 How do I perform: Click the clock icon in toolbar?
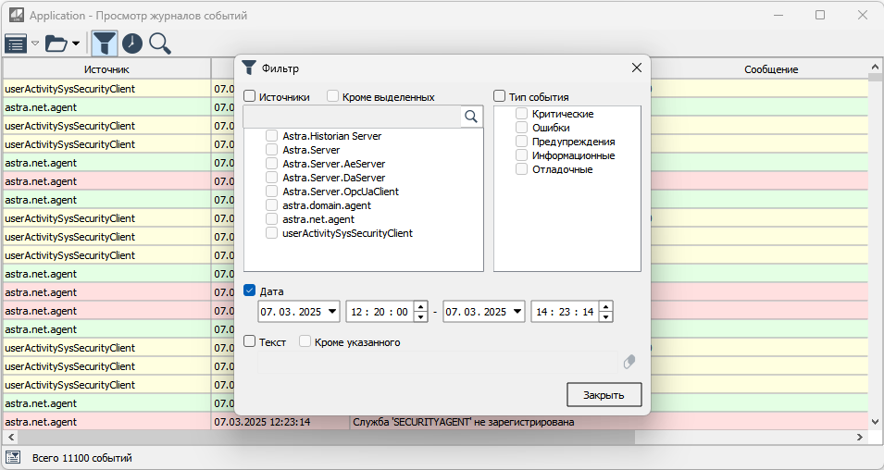pyautogui.click(x=132, y=43)
